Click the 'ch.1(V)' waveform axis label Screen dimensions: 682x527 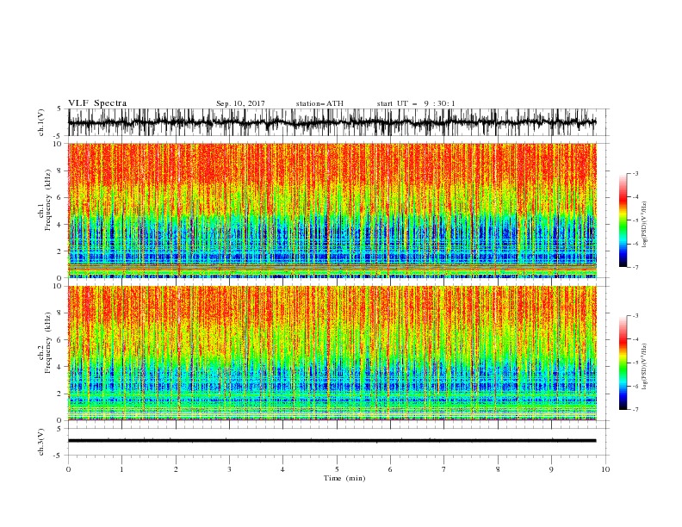click(41, 122)
